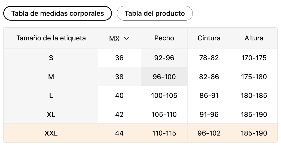This screenshot has height=148, width=281.
Task: Click the 100-105 chest cell
Action: [164, 96]
